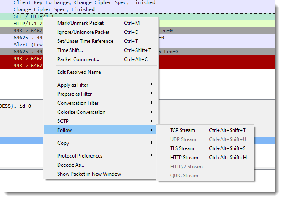Viewport: 283px width, 200px height.
Task: Expand Apply as Filter submenu
Action: point(73,85)
